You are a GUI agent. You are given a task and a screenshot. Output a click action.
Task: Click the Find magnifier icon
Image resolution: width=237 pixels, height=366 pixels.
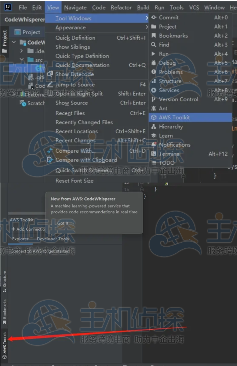pos(154,45)
